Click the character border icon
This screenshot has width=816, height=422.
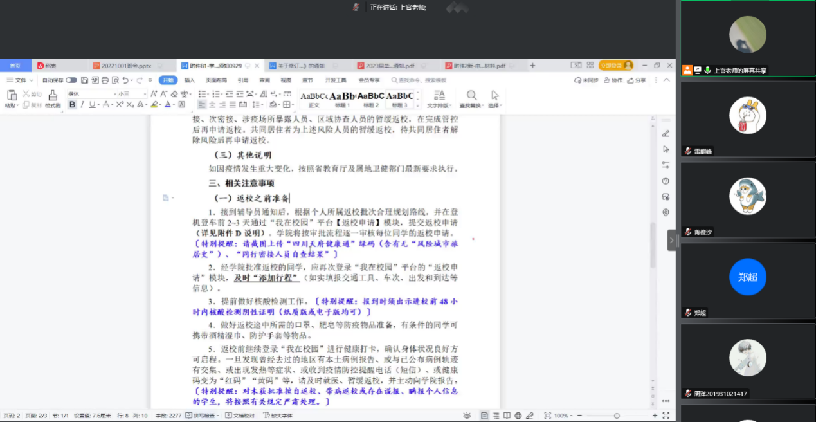(182, 105)
